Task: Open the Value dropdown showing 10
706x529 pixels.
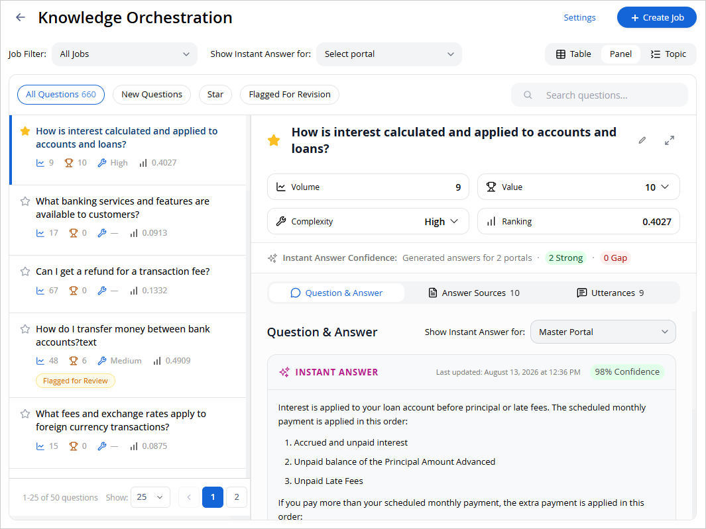Action: pos(657,187)
